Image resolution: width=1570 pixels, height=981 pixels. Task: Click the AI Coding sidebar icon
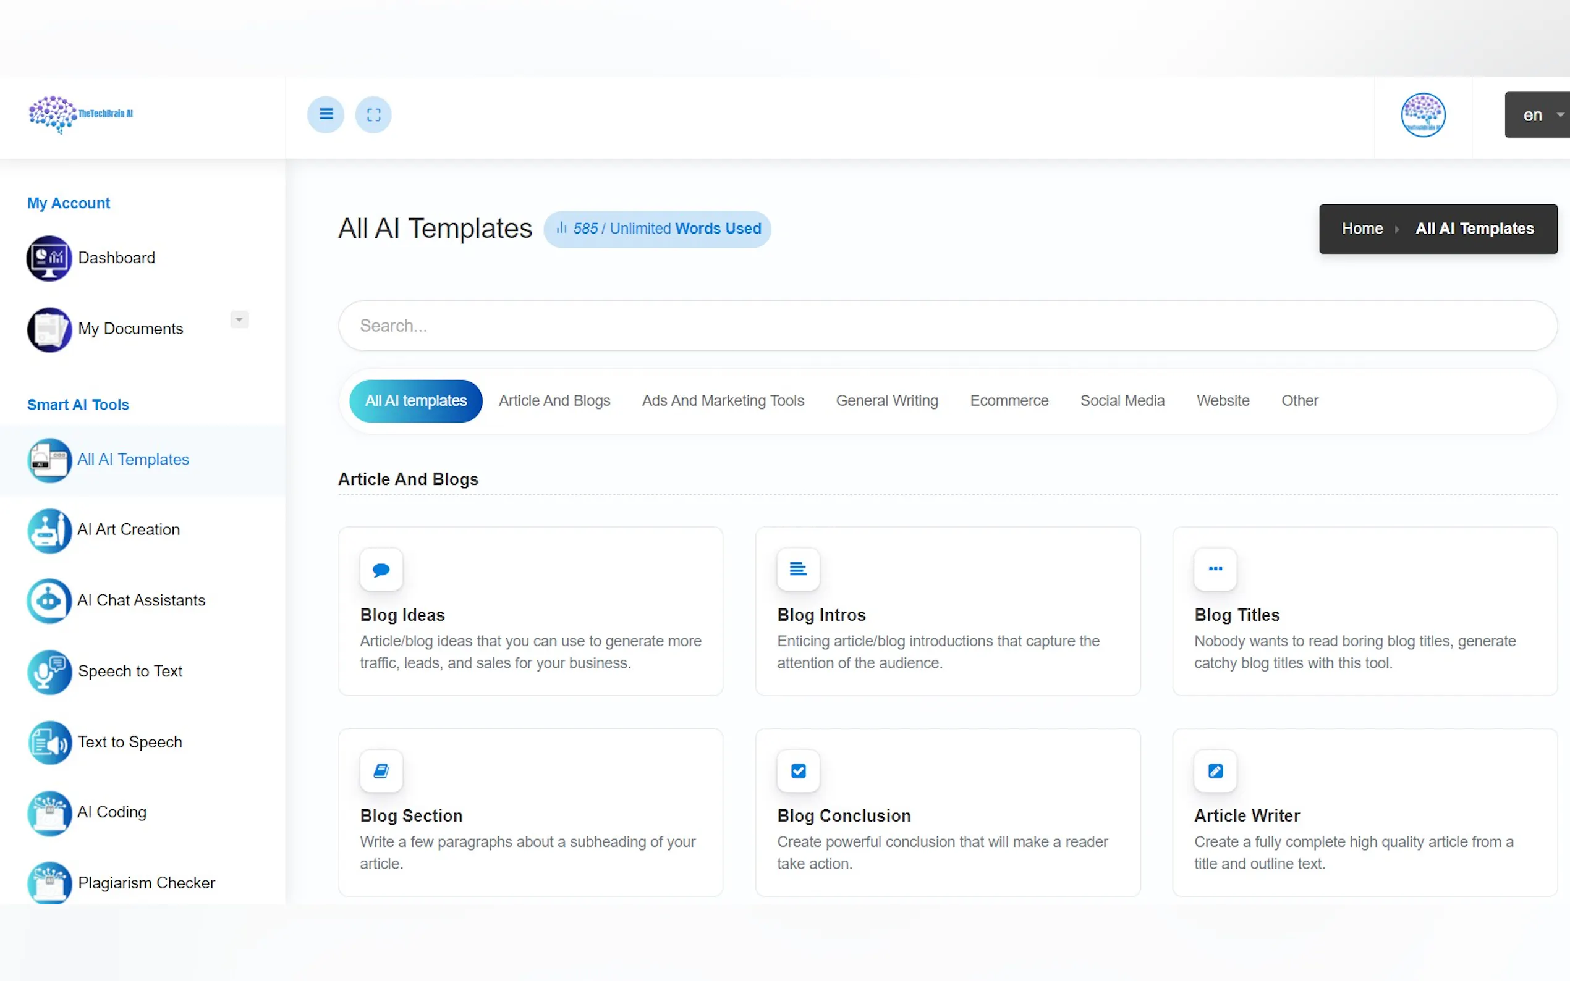(x=49, y=814)
